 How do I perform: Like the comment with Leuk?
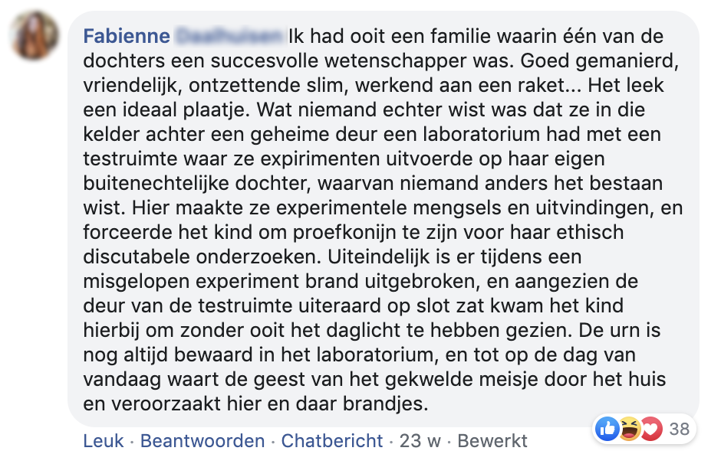[103, 441]
